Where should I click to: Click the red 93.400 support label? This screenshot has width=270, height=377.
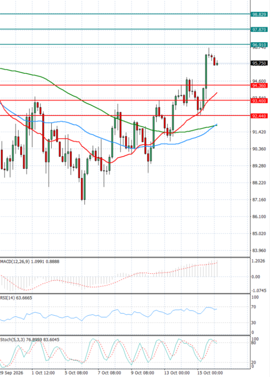259,101
